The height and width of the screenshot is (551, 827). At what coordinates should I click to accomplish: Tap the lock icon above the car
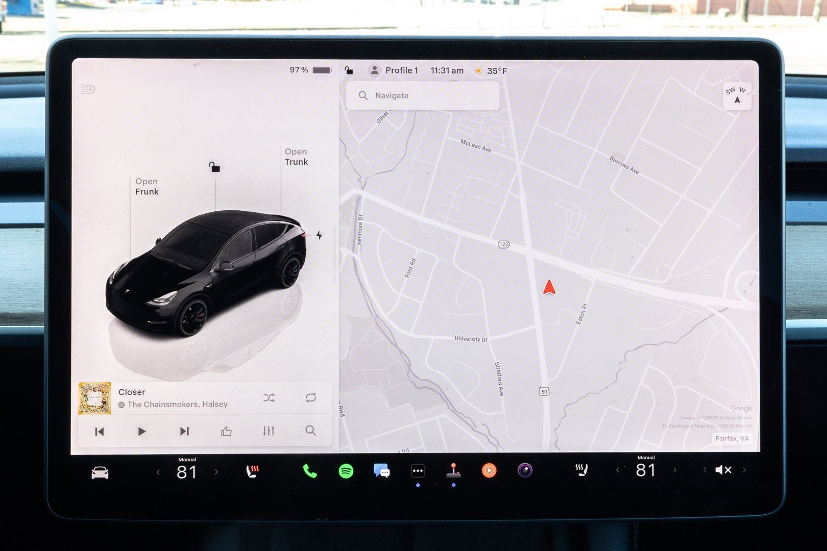pos(214,167)
